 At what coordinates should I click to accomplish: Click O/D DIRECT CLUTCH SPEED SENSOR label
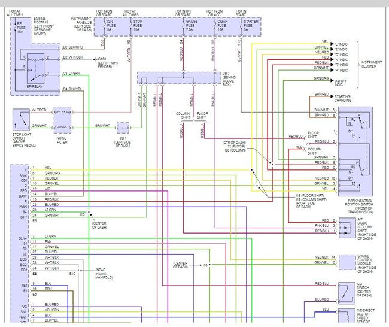[x=366, y=316]
